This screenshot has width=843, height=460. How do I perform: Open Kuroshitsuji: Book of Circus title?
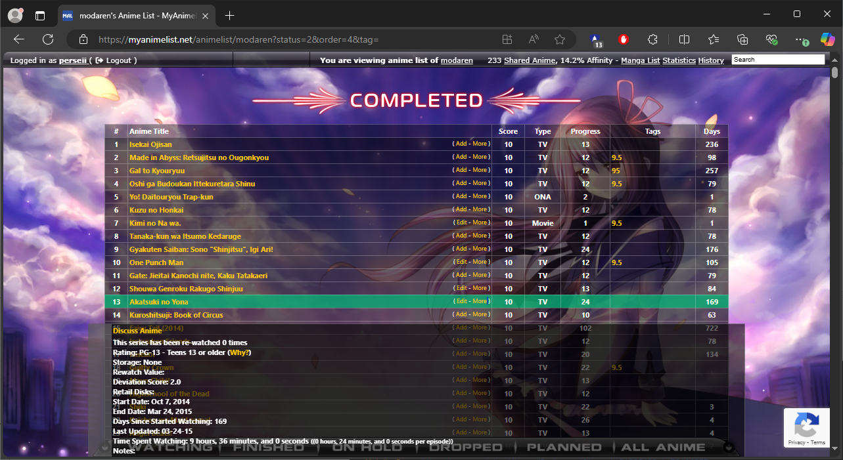(176, 315)
